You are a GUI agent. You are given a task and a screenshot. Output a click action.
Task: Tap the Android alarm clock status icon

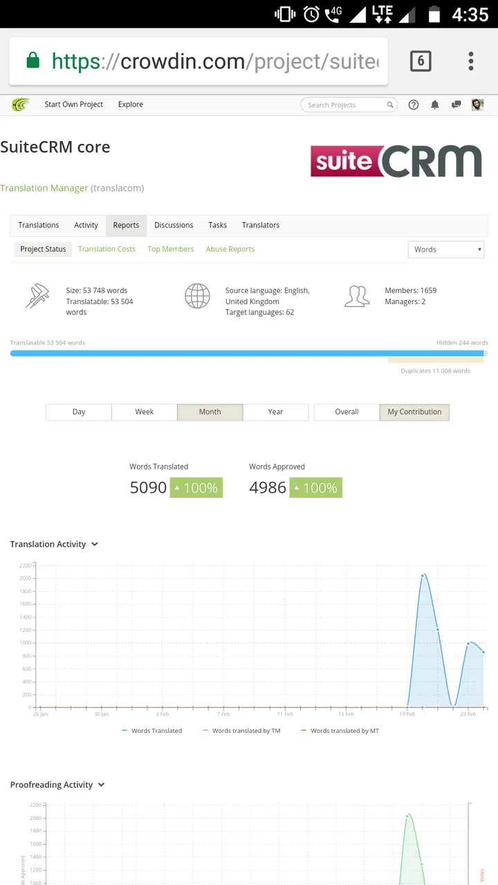311,14
